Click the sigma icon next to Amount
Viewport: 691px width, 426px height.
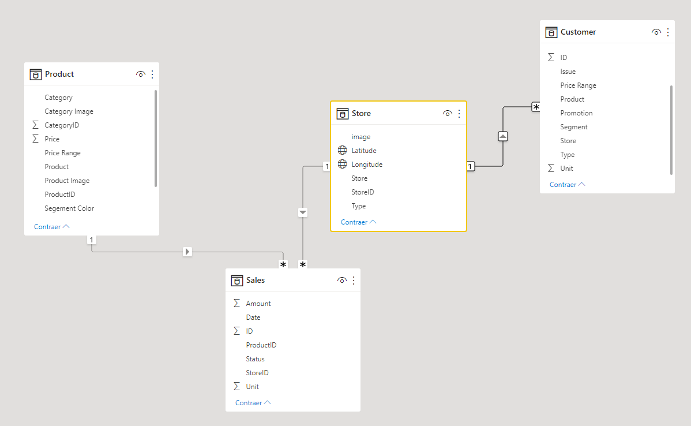point(236,302)
